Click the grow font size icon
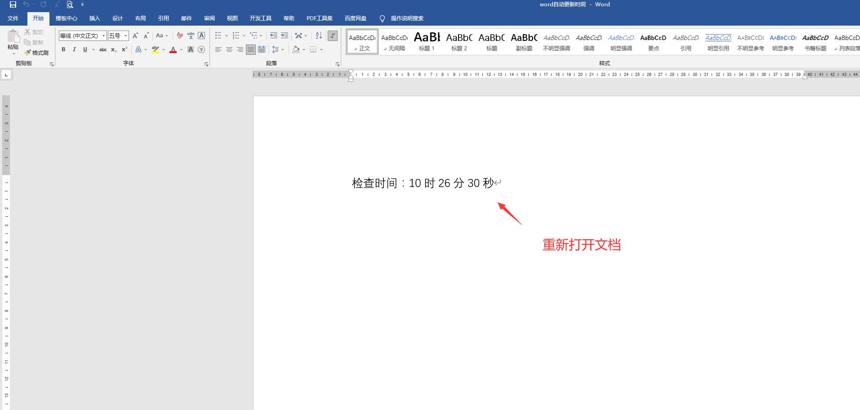 click(135, 36)
